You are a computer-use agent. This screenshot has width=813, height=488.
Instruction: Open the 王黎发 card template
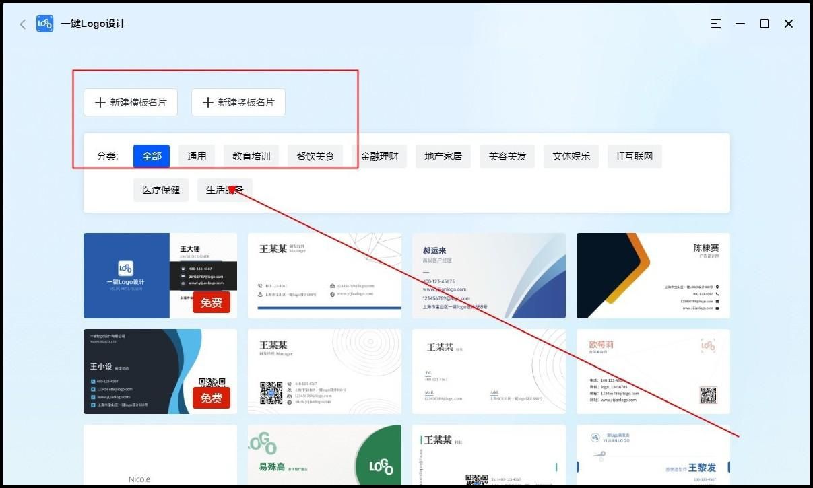pyautogui.click(x=653, y=454)
